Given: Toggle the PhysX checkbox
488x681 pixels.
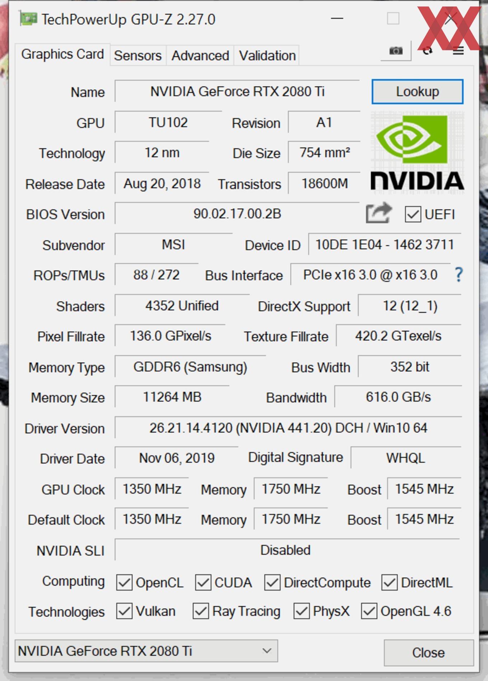Looking at the screenshot, I should click(301, 611).
